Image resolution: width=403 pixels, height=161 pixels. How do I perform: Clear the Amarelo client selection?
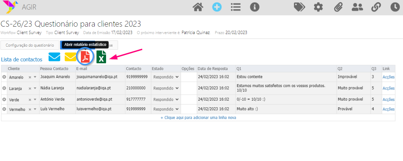[x=30, y=77]
